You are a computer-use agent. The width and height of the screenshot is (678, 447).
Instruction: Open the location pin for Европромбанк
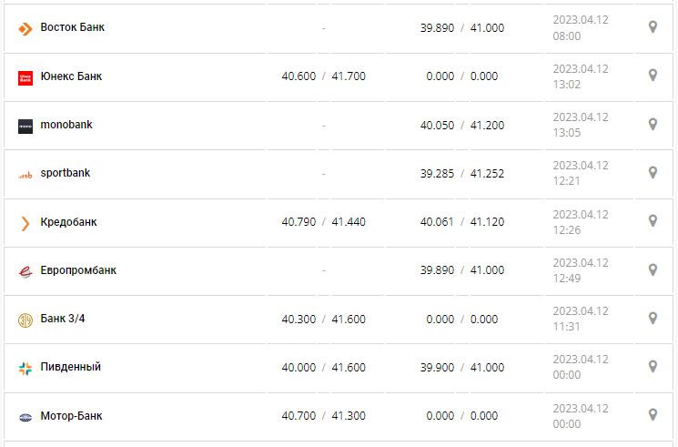point(653,270)
